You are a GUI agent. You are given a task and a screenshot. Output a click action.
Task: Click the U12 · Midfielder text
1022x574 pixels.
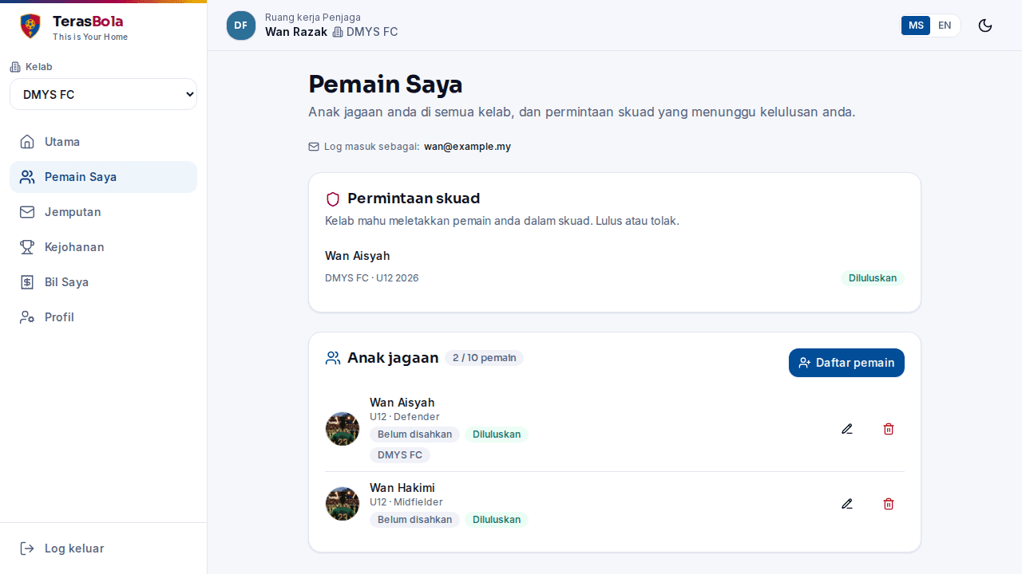(406, 502)
